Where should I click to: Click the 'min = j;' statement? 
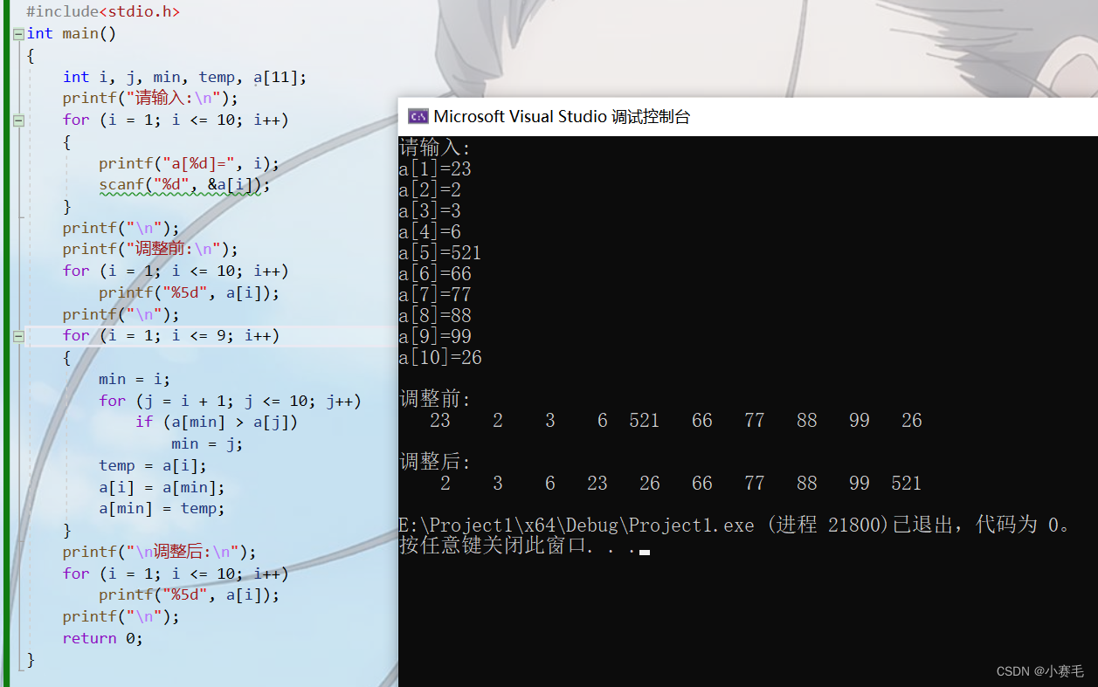point(206,444)
